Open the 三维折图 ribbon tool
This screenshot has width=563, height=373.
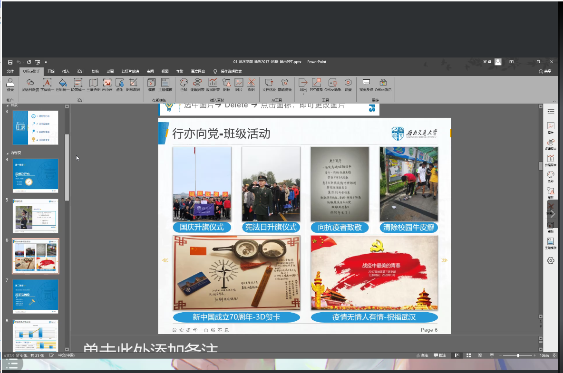pos(93,84)
